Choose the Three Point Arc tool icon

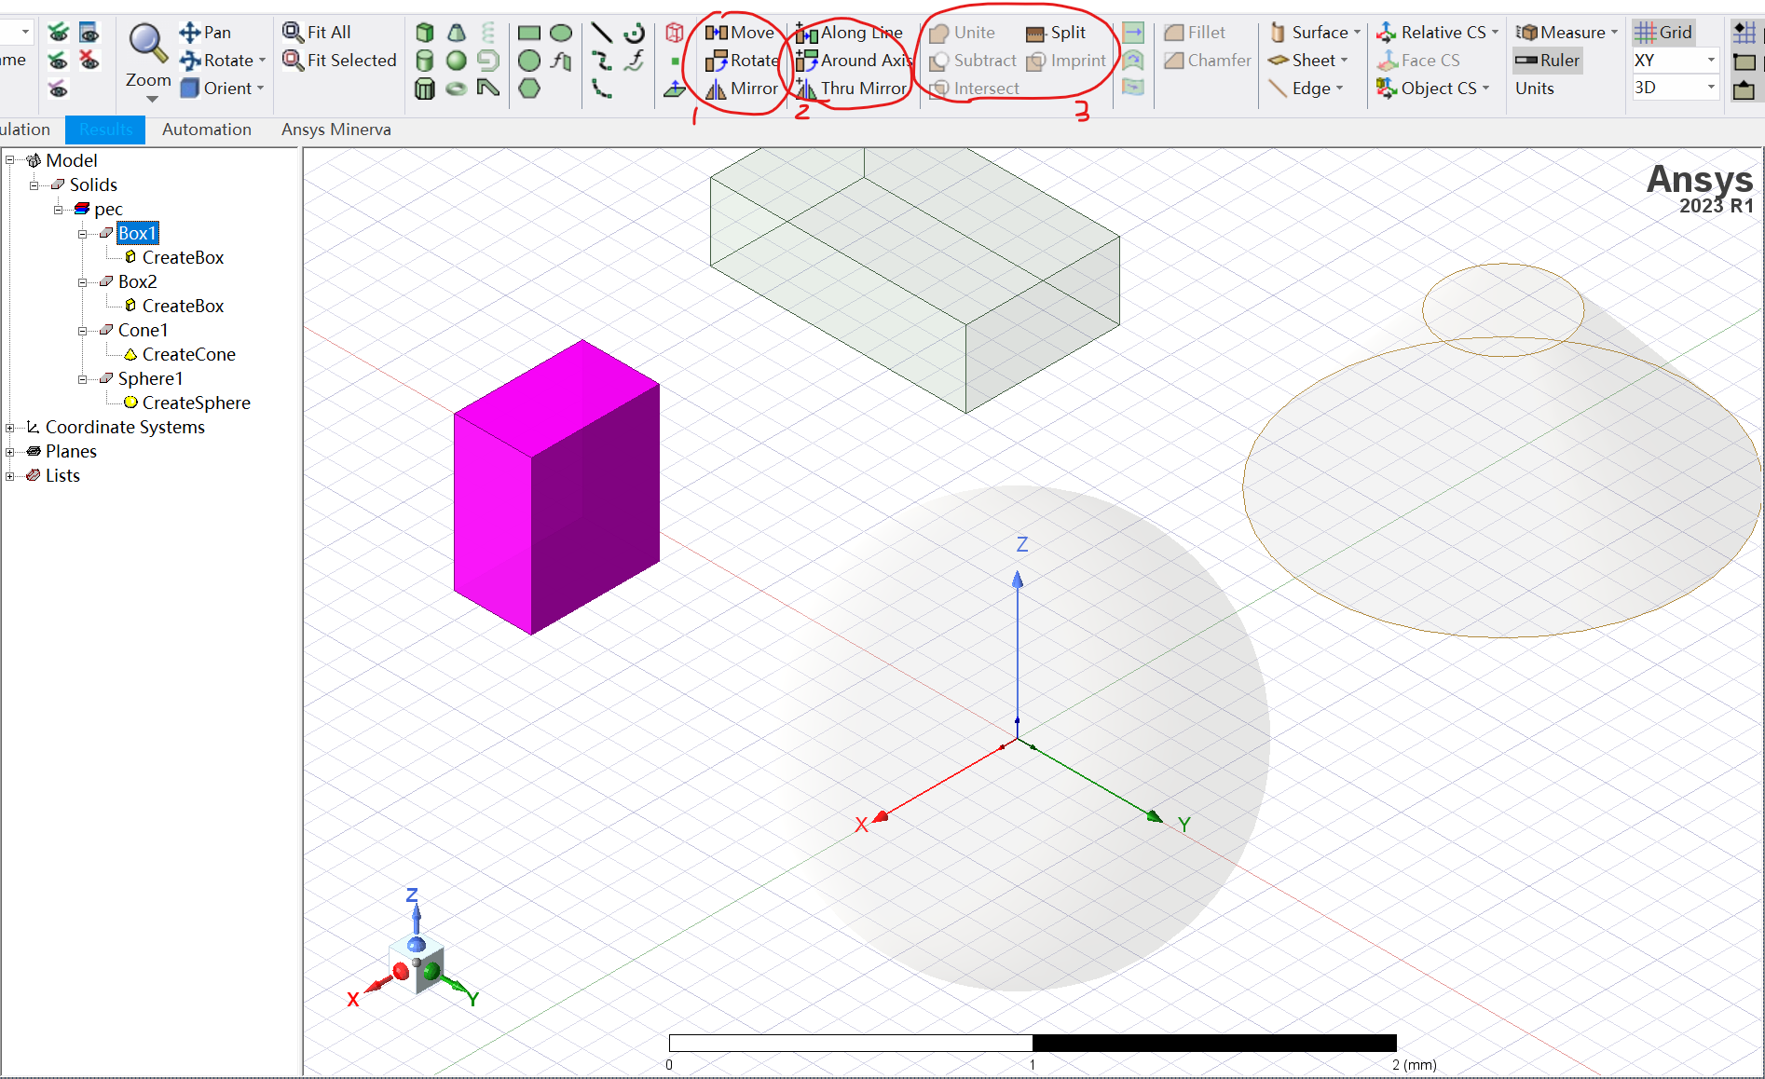coord(602,89)
